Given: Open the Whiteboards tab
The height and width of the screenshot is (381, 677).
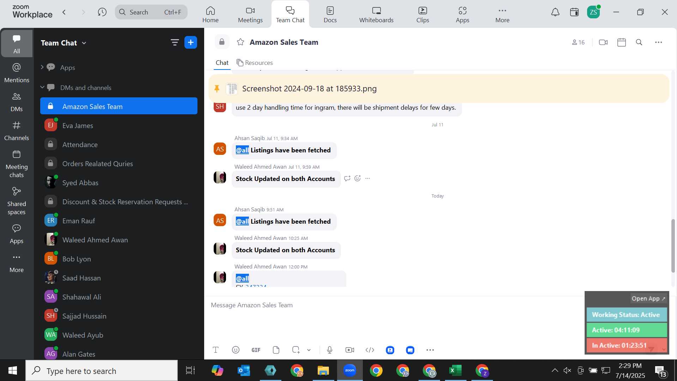Looking at the screenshot, I should point(376,14).
